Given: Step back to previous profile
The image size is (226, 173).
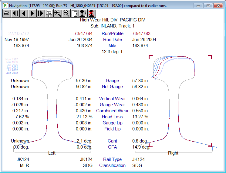Looking at the screenshot, I should tap(24, 13).
